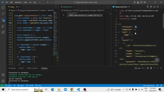Kill the terminal with trash icon

pos(151,68)
